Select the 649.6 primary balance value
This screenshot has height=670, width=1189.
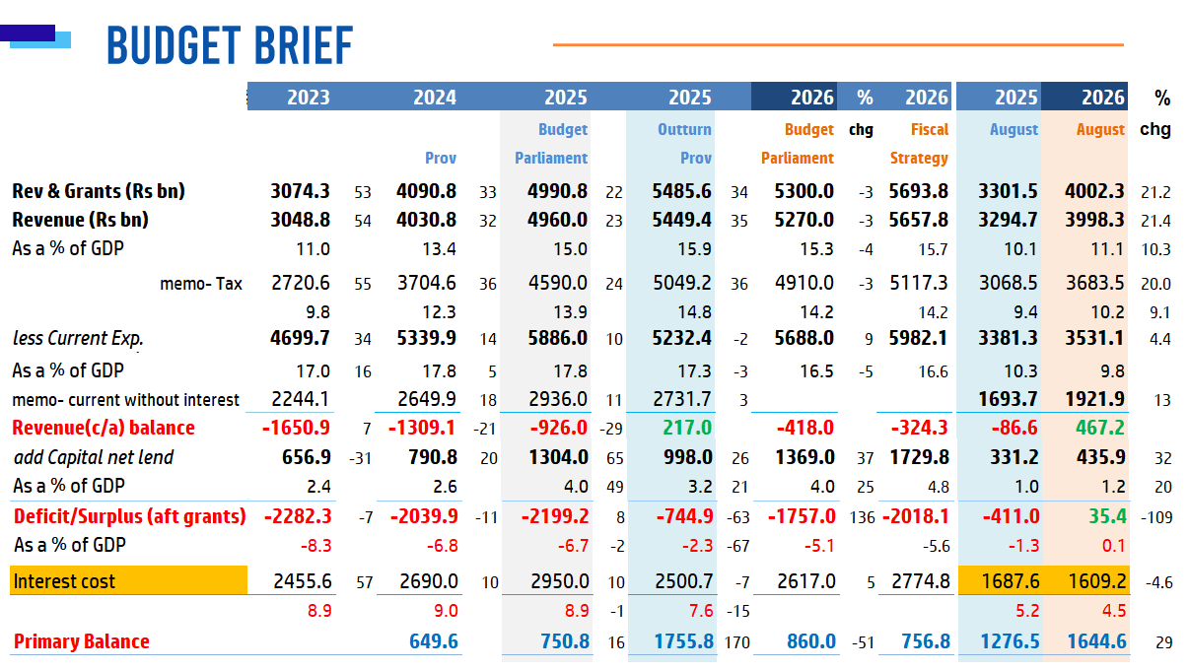tap(434, 641)
